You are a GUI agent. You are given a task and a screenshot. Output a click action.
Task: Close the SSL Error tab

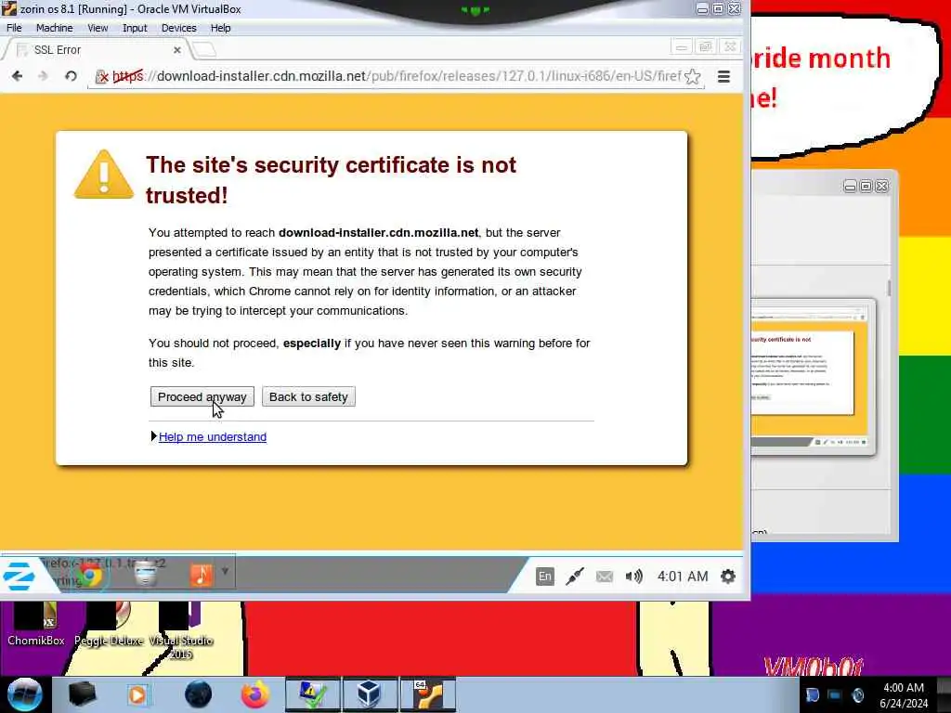[x=177, y=50]
